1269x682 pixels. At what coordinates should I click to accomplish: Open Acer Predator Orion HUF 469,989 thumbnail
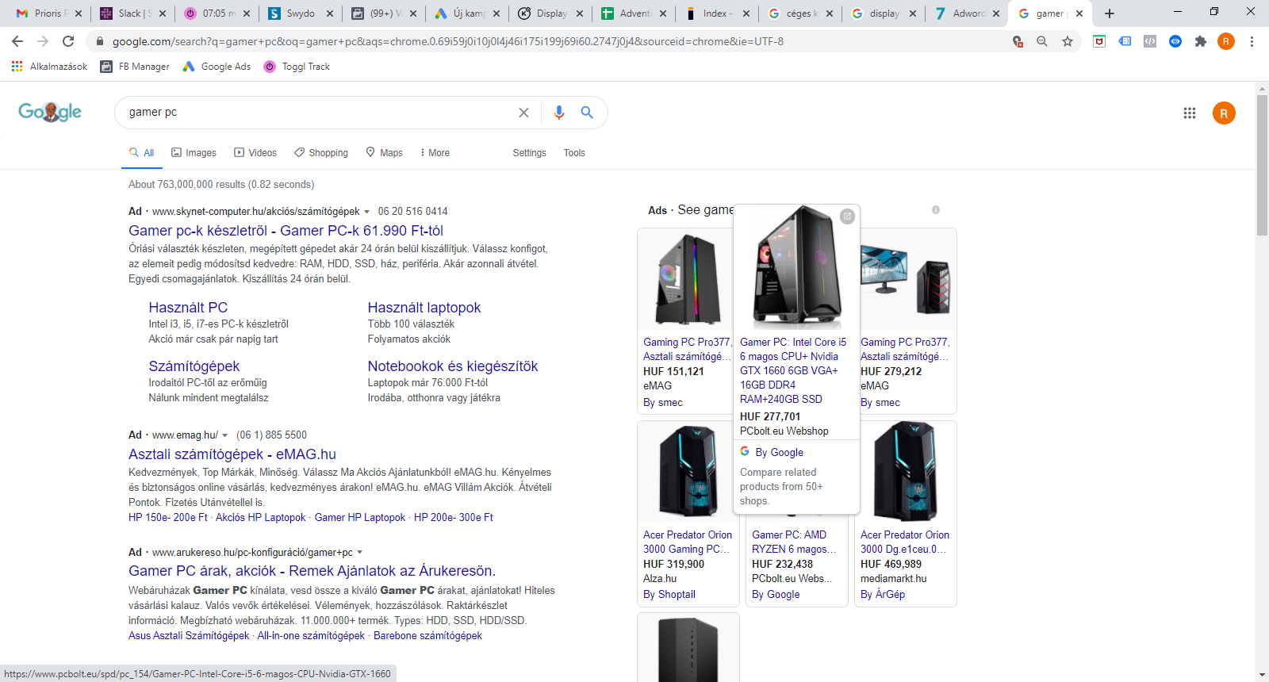click(905, 472)
